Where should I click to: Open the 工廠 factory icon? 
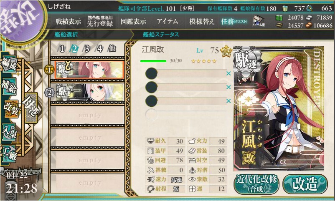coord(9,153)
